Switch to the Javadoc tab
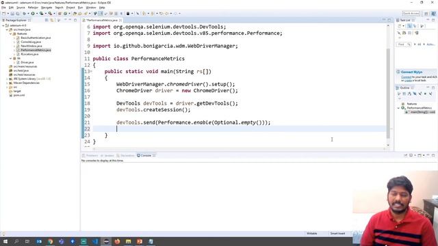This screenshot has width=438, height=246. [107, 156]
